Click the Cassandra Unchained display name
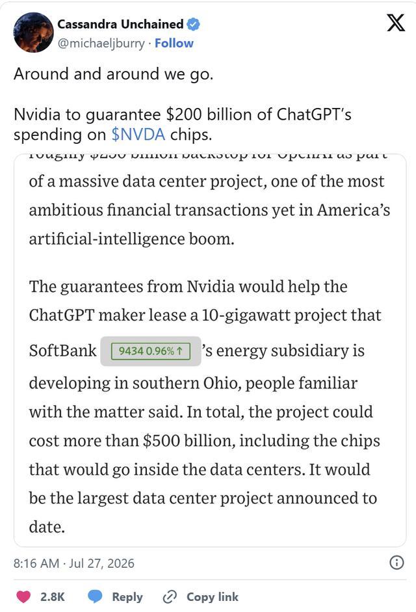The height and width of the screenshot is (612, 416). tap(120, 24)
